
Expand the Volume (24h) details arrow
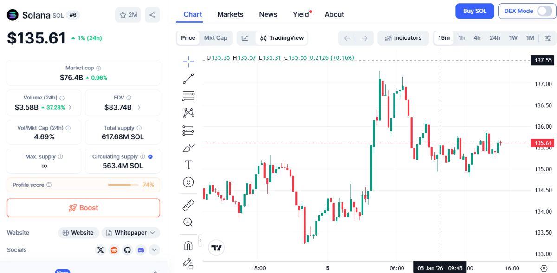click(70, 107)
